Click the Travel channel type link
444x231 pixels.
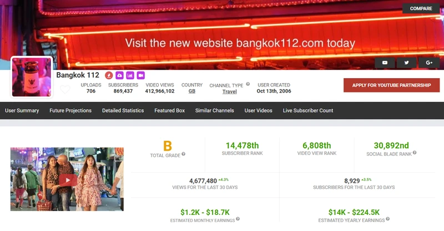[x=229, y=91]
